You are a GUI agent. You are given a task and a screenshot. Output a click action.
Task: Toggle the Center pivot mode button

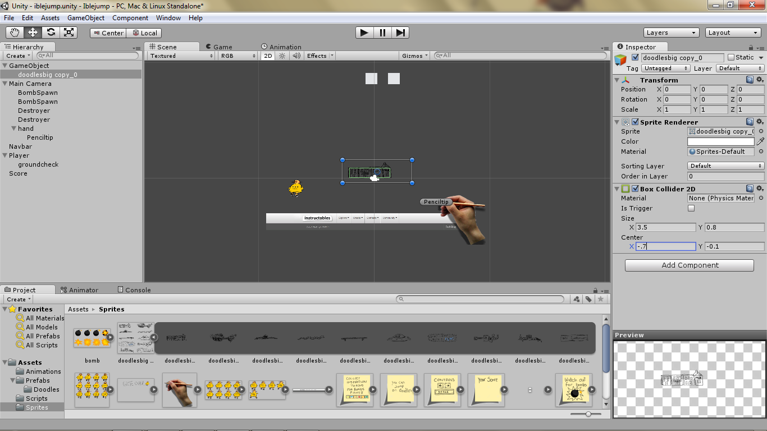coord(108,33)
